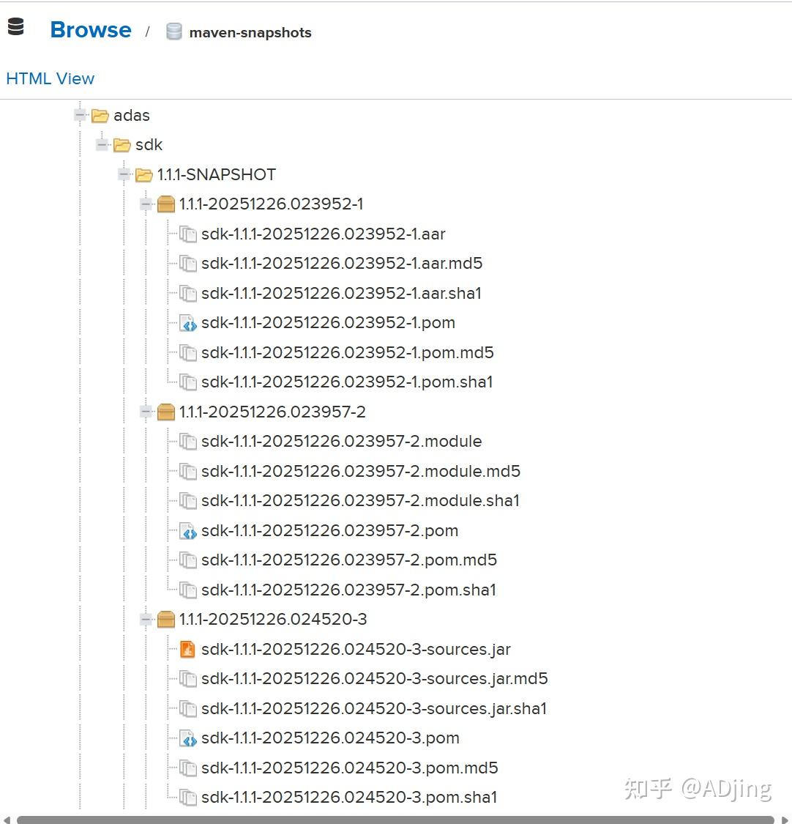Select sdk-1.1.1-20251226.023952-1.aar file
The height and width of the screenshot is (824, 792).
(323, 234)
